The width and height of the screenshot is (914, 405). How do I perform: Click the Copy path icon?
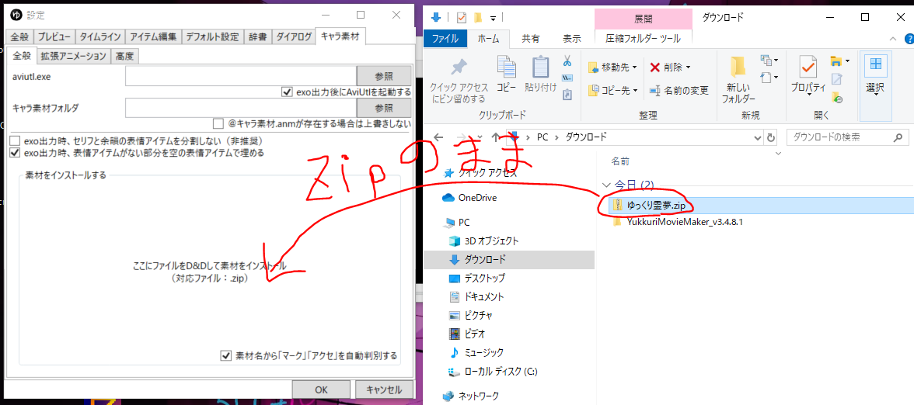567,77
